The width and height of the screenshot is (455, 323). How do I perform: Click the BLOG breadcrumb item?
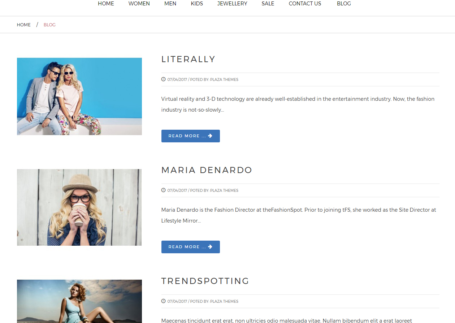[x=49, y=25]
